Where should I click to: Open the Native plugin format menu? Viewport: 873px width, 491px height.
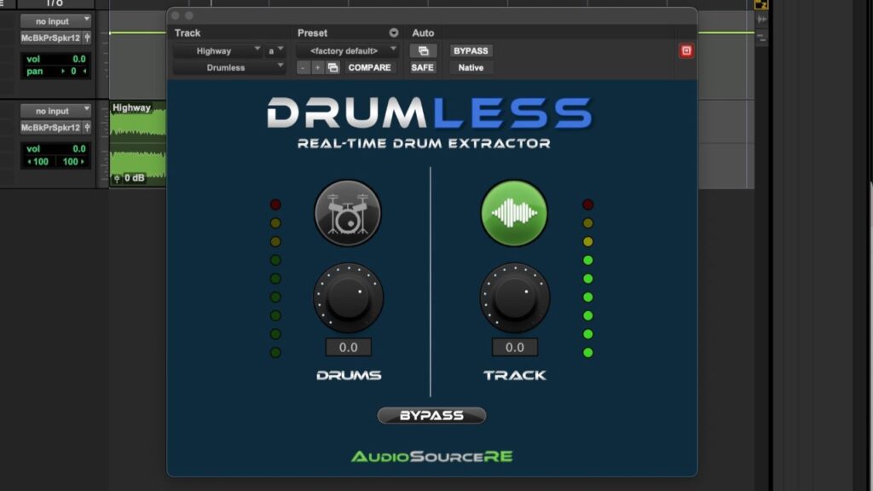pyautogui.click(x=470, y=67)
